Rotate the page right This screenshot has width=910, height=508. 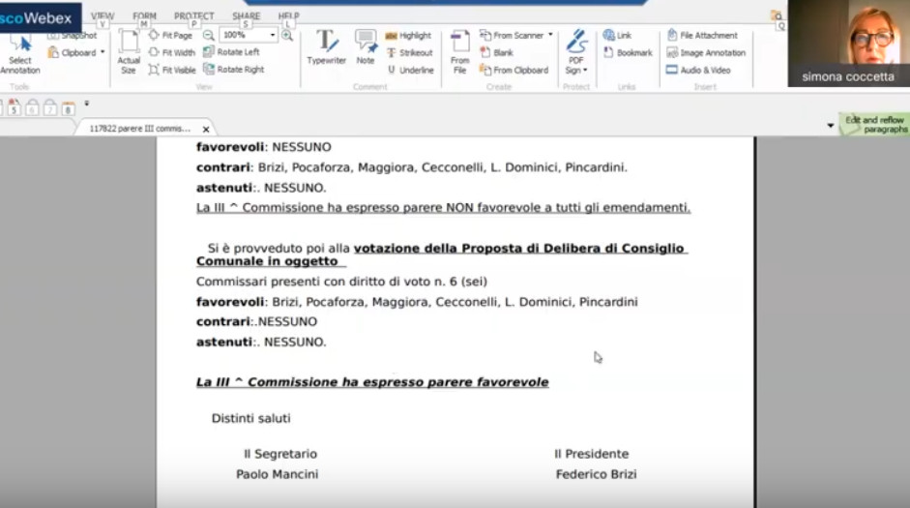233,69
